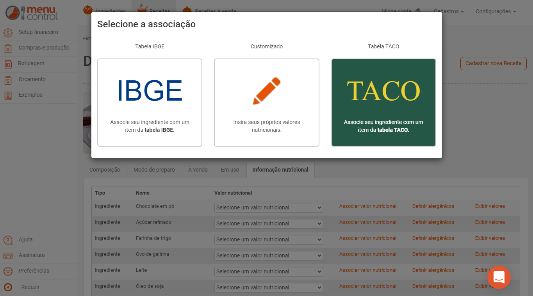
Task: Switch to the Em uso tab
Action: pyautogui.click(x=230, y=170)
